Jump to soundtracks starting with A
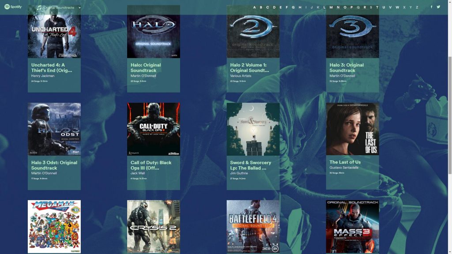Image resolution: width=452 pixels, height=254 pixels. (255, 7)
